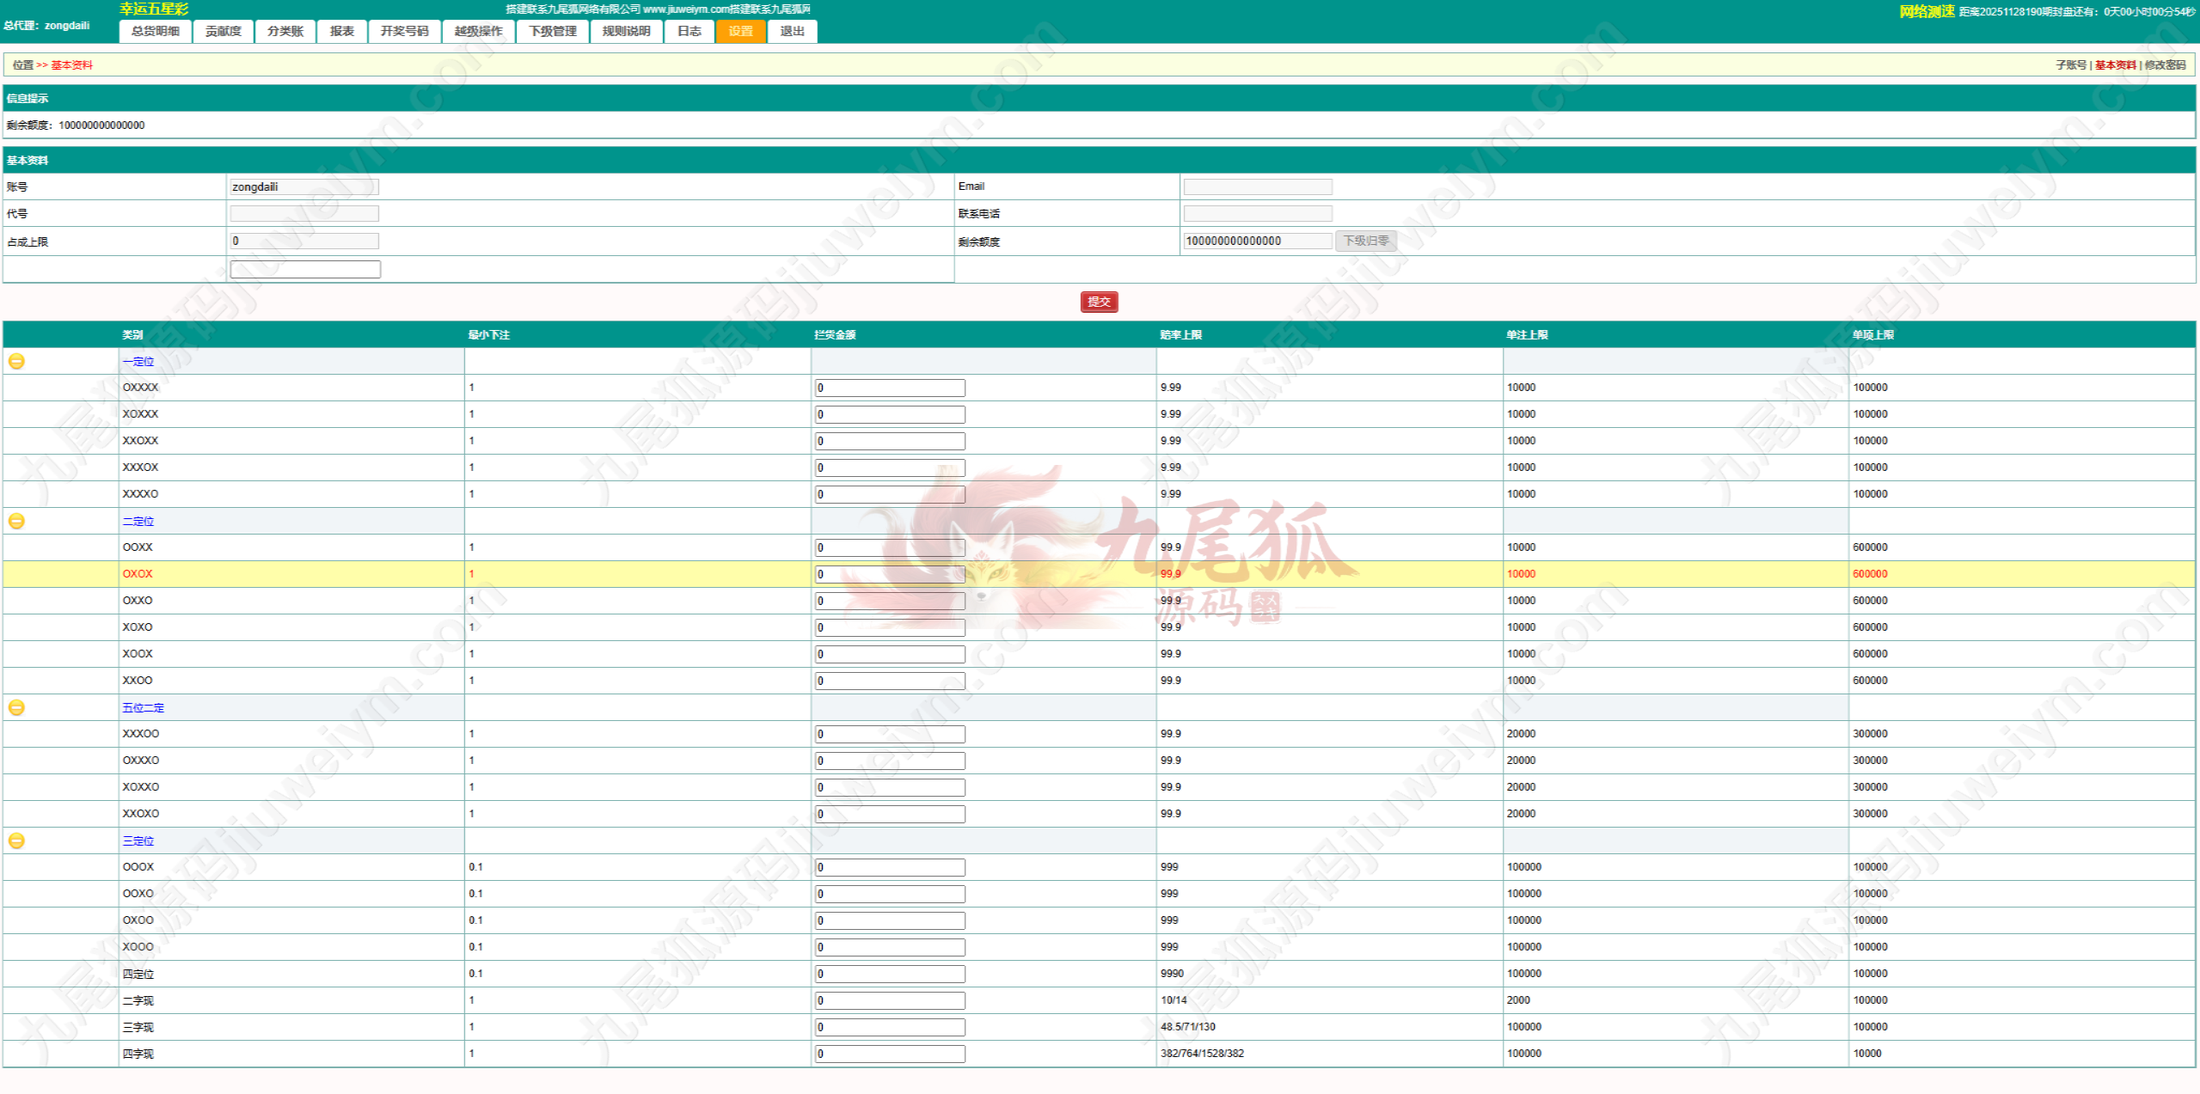Focus the 拦货金额 input for 四字现
The width and height of the screenshot is (2200, 1094).
[889, 1054]
